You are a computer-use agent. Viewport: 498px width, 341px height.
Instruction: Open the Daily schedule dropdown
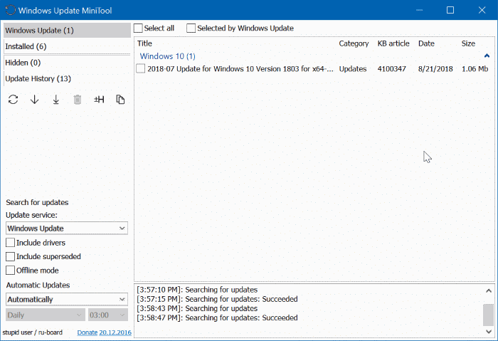pos(46,315)
